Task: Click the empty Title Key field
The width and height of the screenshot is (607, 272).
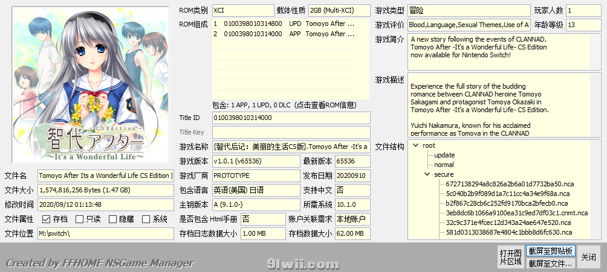Action: 291,132
